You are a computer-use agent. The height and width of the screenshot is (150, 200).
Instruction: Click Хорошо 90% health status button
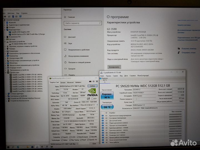click(x=107, y=96)
